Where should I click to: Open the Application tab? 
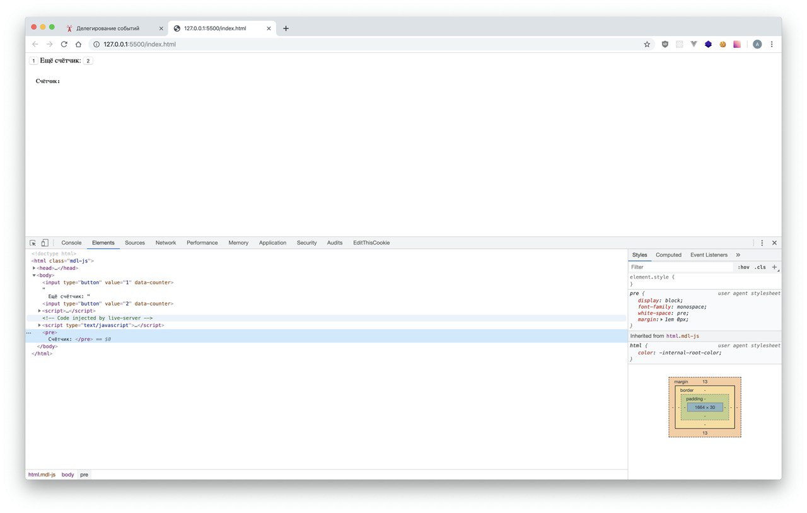coord(272,243)
